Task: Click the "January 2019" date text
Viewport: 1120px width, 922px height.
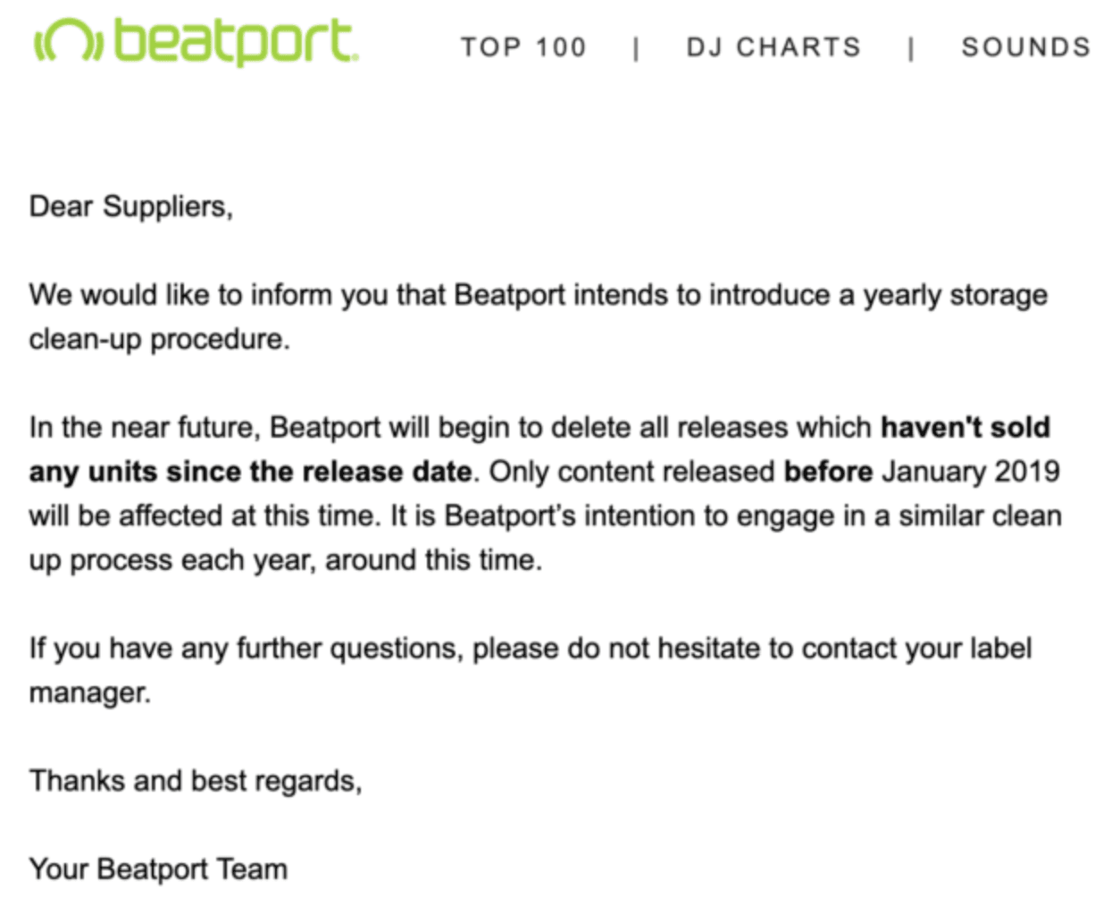Action: (x=971, y=471)
